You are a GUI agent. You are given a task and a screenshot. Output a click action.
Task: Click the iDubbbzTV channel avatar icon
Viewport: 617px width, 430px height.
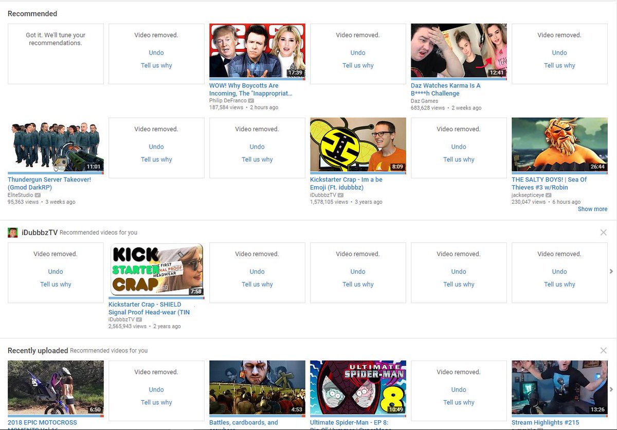12,232
